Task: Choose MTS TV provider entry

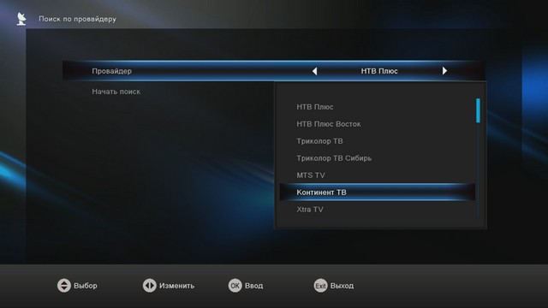Action: pos(311,175)
